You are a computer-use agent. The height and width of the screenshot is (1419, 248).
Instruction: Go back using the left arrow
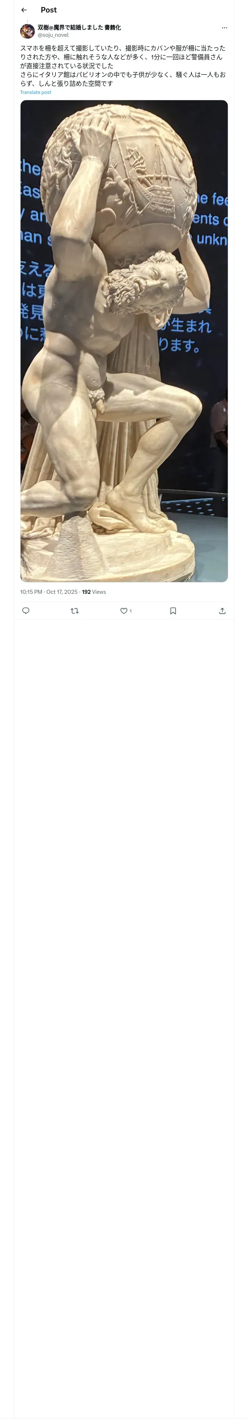24,10
